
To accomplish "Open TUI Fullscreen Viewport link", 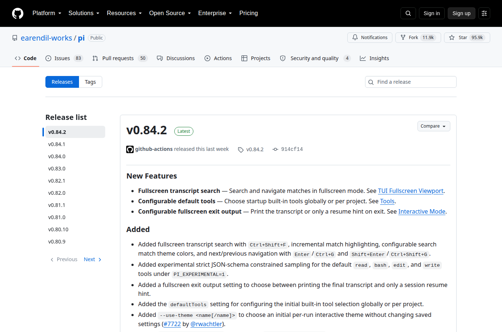I will pyautogui.click(x=410, y=191).
